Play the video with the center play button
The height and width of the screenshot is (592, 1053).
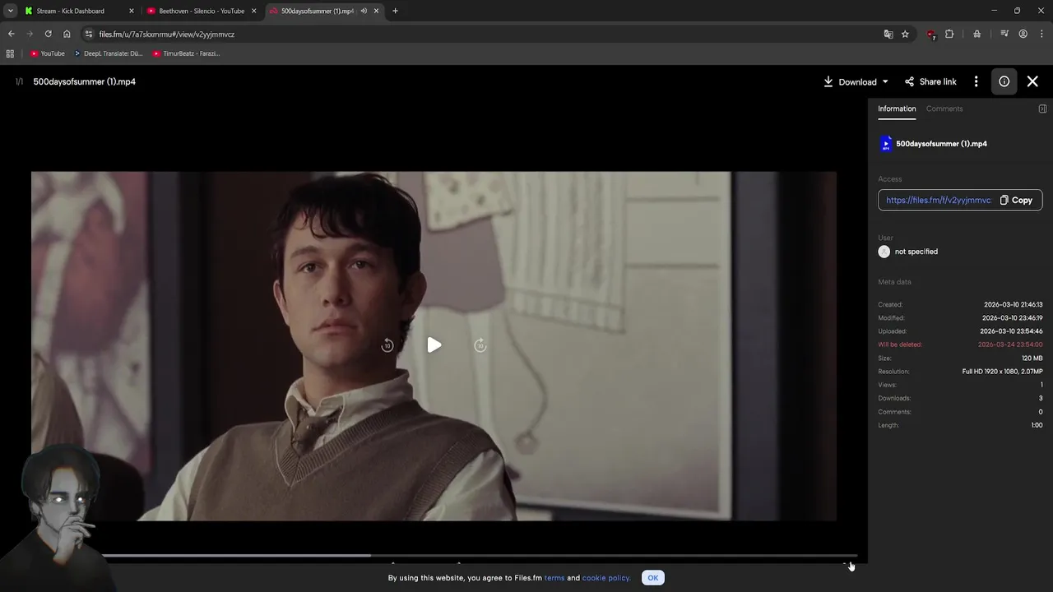(434, 345)
